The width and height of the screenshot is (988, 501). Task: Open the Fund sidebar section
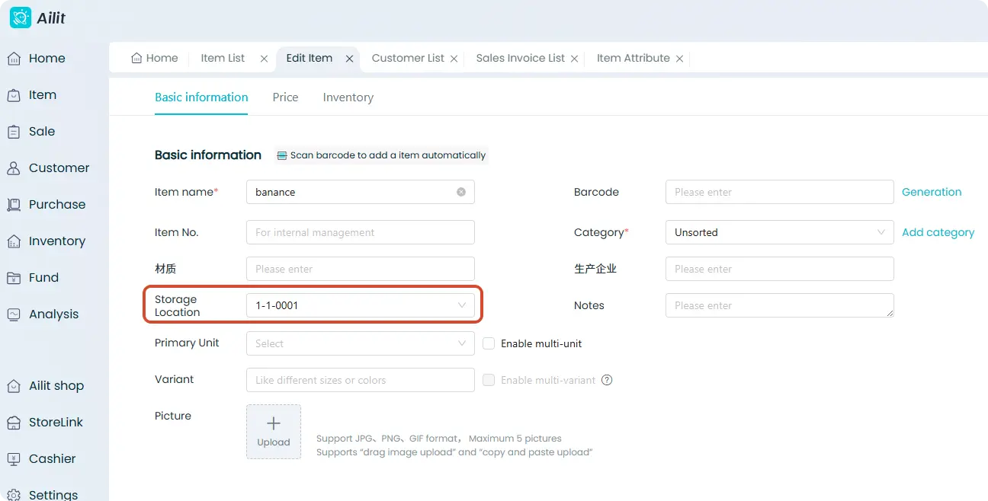pyautogui.click(x=33, y=277)
